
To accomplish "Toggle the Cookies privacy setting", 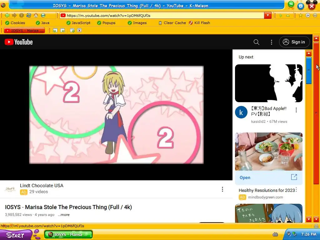I will 15,23.
